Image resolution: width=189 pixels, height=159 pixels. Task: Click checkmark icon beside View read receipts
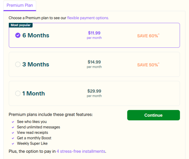(13, 133)
